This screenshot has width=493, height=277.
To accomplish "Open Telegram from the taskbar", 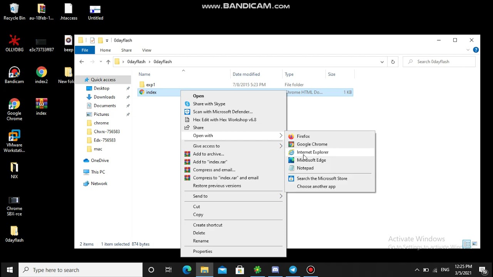I will coord(293,270).
